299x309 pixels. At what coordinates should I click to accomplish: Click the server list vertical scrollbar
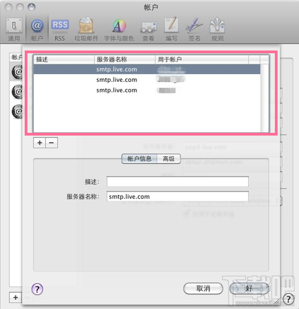click(264, 98)
